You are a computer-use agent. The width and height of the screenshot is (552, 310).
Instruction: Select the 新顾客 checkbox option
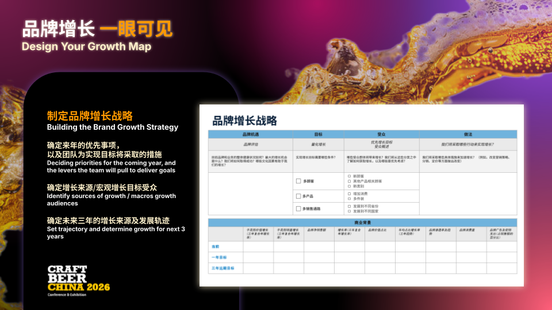[350, 176]
